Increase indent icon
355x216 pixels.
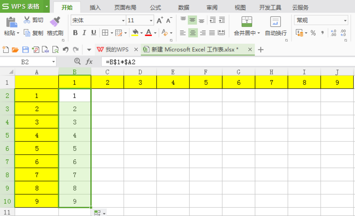(222, 20)
